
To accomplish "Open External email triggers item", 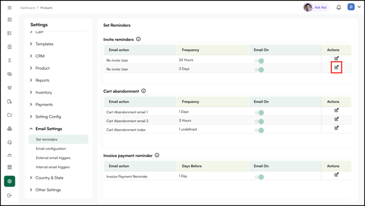I will point(53,158).
